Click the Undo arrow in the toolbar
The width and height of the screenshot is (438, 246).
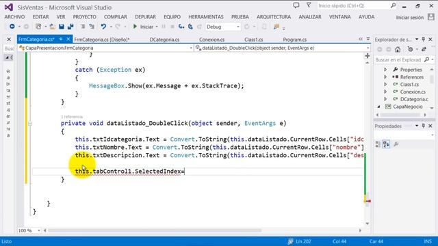click(x=103, y=27)
